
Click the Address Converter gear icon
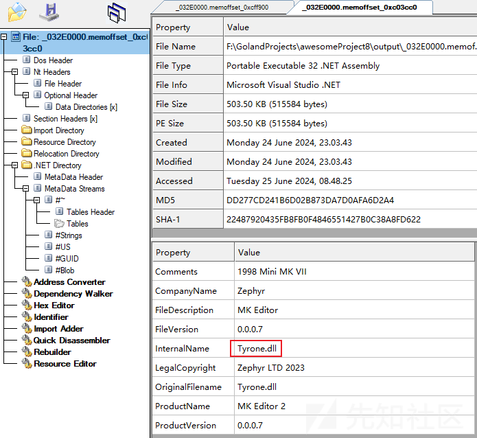tap(27, 281)
